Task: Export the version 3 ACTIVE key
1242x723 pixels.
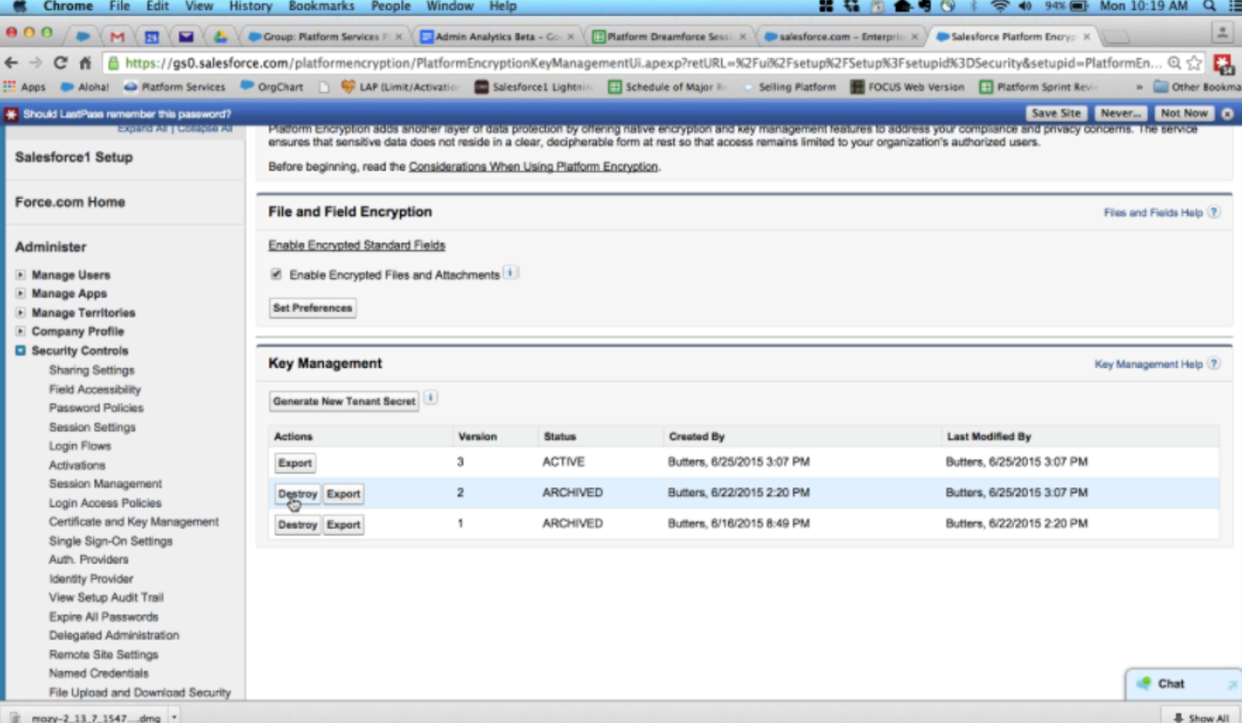Action: [295, 463]
